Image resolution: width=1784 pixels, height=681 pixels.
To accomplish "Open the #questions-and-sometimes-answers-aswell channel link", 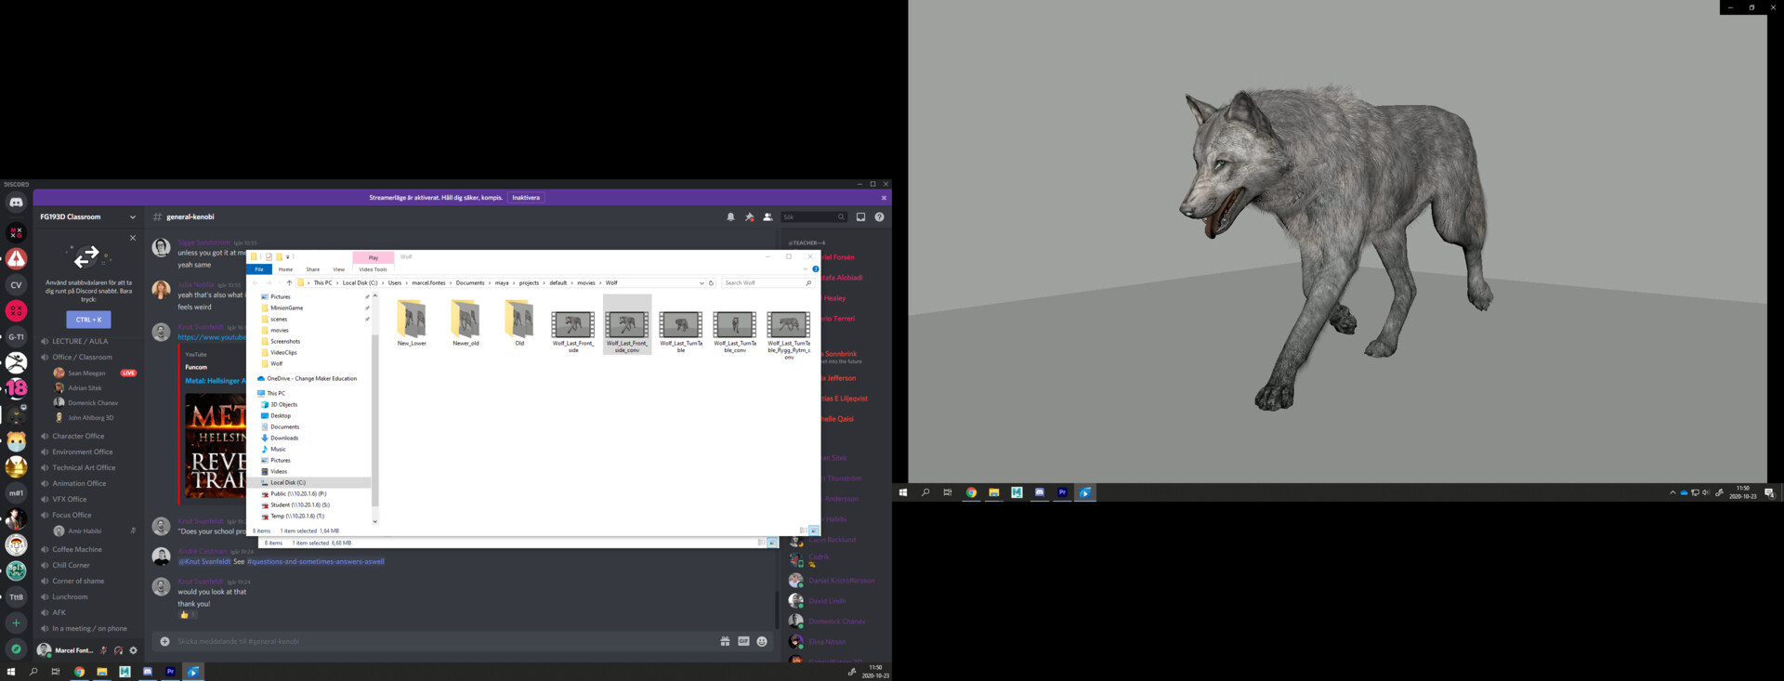I will (316, 561).
